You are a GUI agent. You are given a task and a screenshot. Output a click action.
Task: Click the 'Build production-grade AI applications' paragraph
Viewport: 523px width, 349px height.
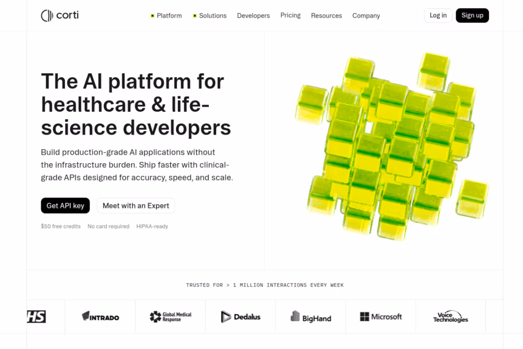pyautogui.click(x=137, y=165)
